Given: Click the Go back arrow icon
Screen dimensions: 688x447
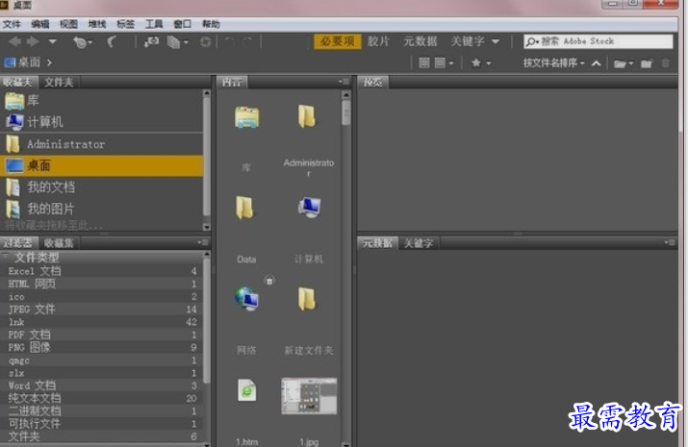Looking at the screenshot, I should coord(15,41).
